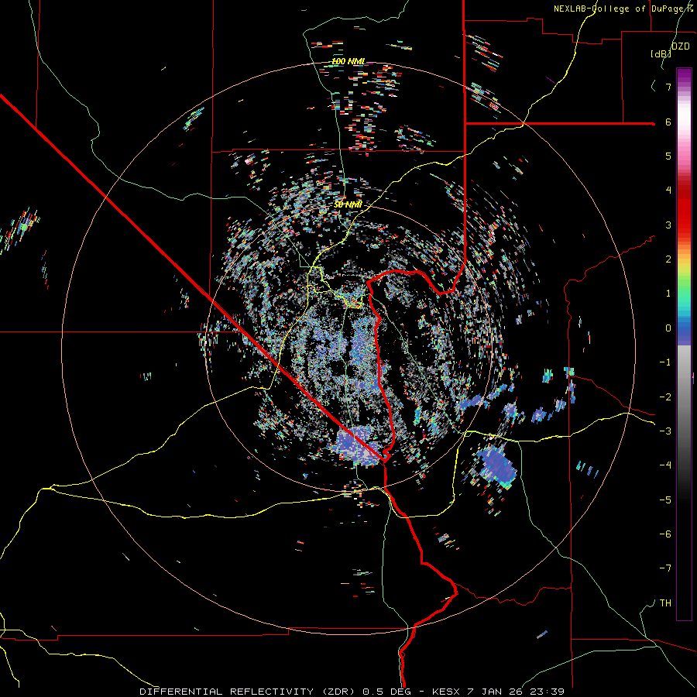Click the -6 value on the dB scale
Image resolution: width=697 pixels, height=697 pixels.
(665, 534)
